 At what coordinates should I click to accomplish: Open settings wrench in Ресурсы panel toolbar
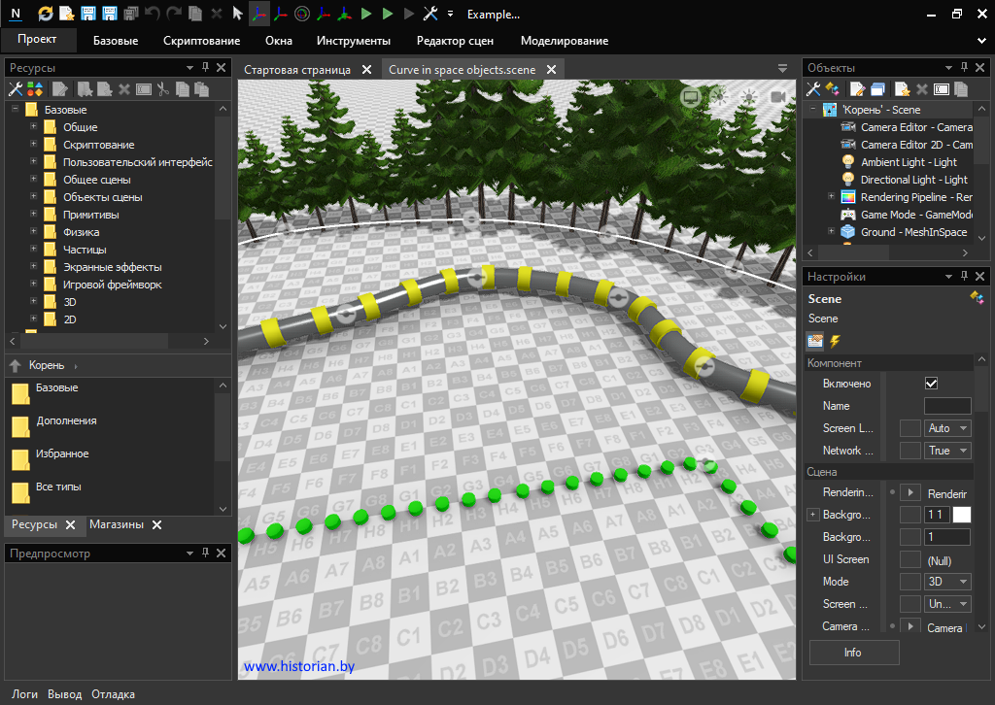tap(16, 89)
